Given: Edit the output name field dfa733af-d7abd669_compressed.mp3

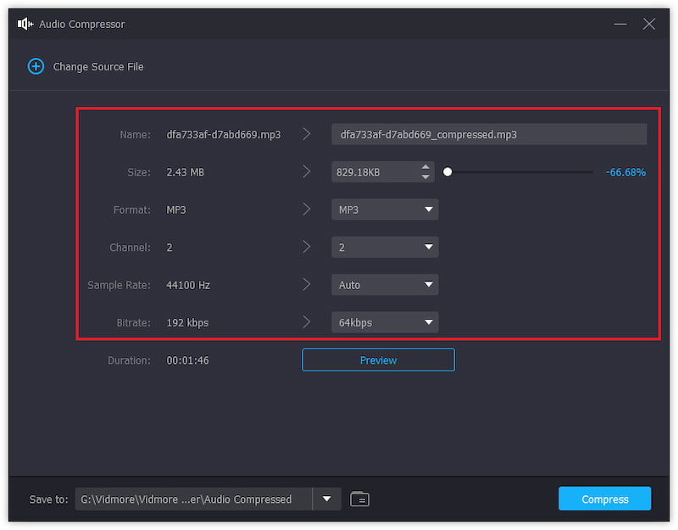Looking at the screenshot, I should [x=489, y=135].
